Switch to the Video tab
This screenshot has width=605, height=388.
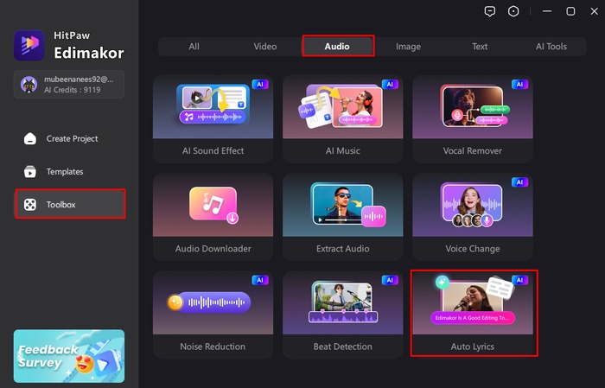tap(265, 47)
